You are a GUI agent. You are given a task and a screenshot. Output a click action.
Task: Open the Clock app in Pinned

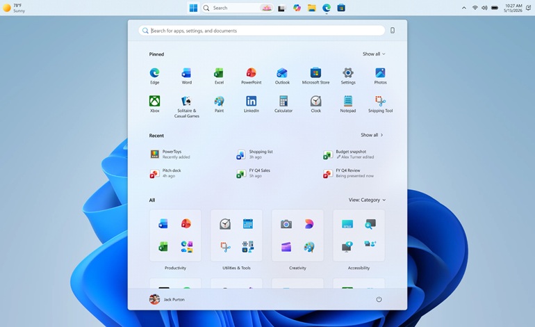pos(315,104)
